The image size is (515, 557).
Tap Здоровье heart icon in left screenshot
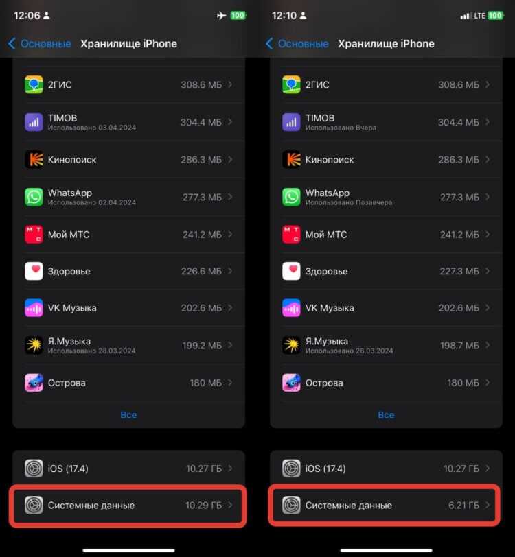(x=34, y=271)
